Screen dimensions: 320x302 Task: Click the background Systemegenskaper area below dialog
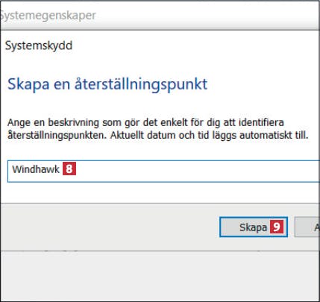click(x=160, y=276)
